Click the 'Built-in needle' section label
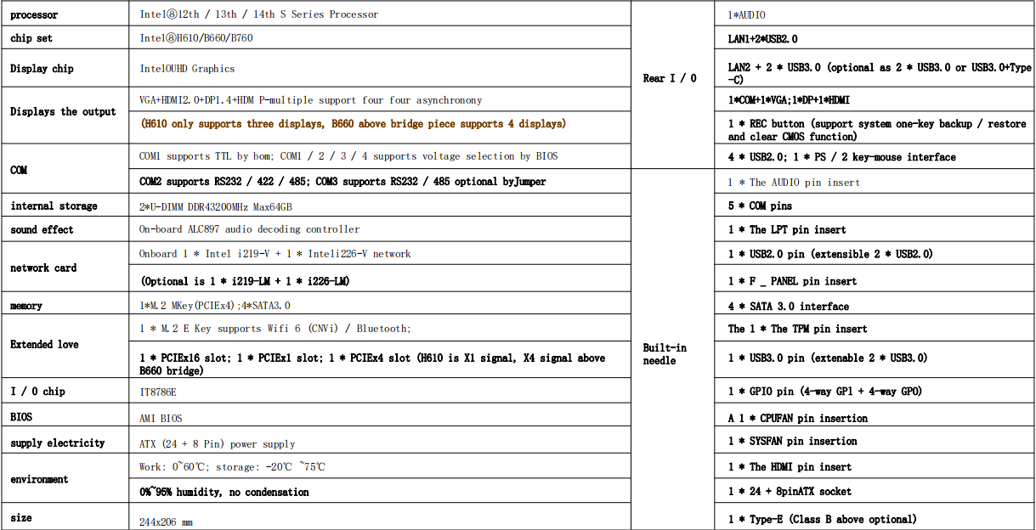The image size is (1036, 530). tap(665, 354)
